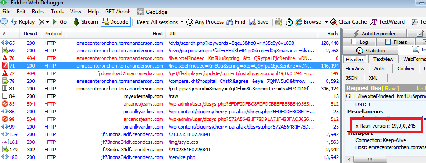Open the Statistics tab
This screenshot has height=163, width=426.
pos(371,50)
